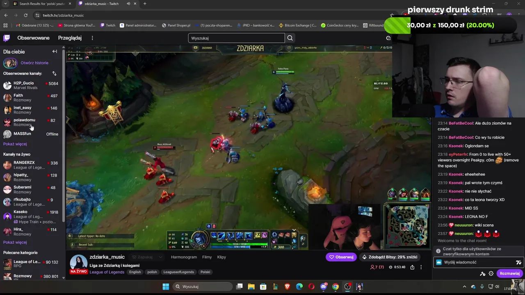525x295 pixels.
Task: Click the Polski tag
Action: tap(205, 272)
